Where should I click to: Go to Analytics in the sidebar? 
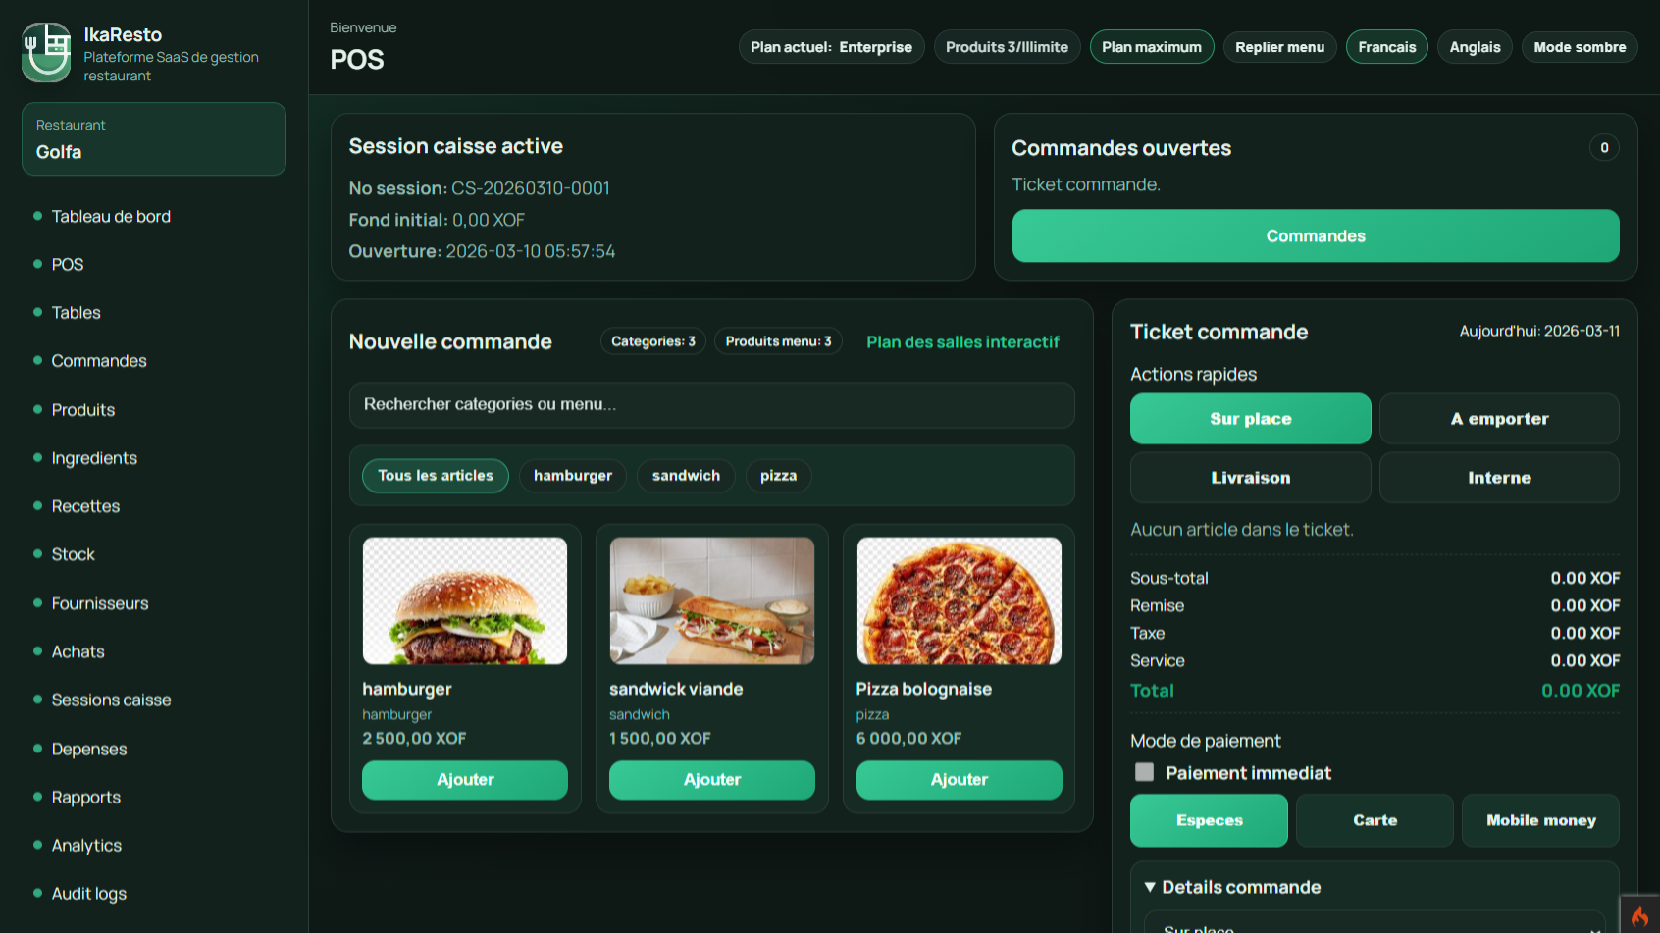click(86, 845)
